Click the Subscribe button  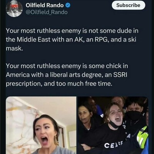[x=129, y=5]
